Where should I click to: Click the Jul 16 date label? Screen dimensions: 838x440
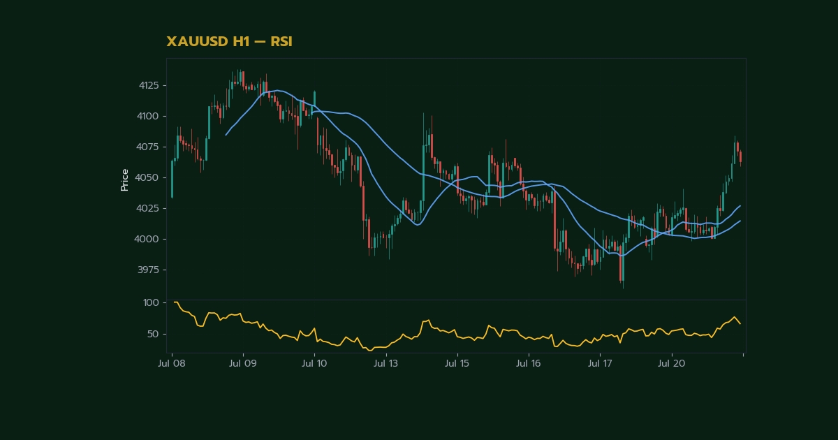tap(529, 364)
